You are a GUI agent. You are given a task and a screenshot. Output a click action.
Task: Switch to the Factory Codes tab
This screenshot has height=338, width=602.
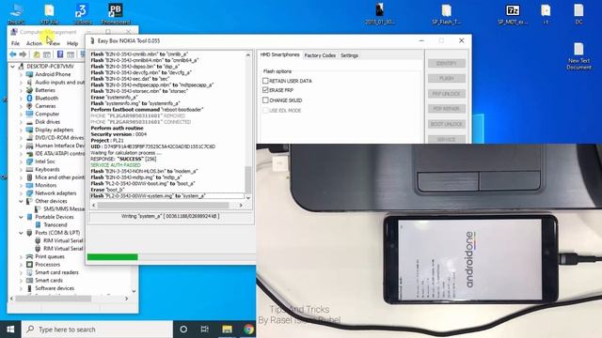tap(320, 55)
